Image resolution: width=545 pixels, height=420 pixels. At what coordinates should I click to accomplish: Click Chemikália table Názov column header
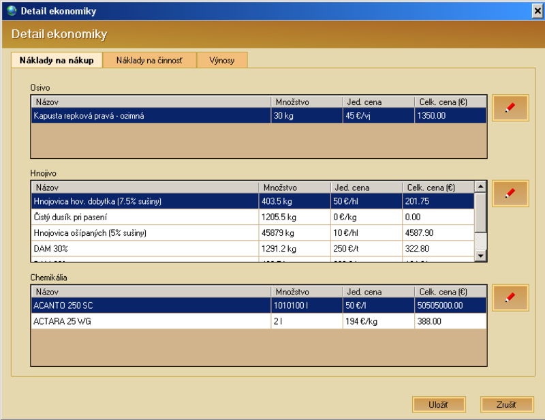tap(151, 292)
